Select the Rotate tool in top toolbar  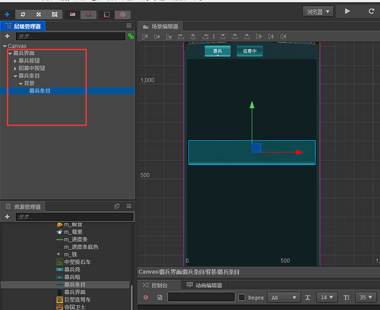(x=23, y=14)
